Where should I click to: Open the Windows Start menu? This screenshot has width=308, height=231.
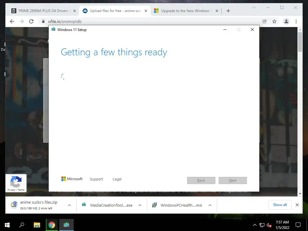point(7,225)
